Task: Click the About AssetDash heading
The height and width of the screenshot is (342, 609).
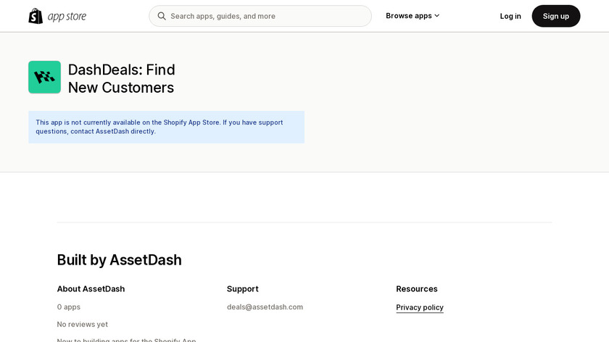Action: click(91, 288)
